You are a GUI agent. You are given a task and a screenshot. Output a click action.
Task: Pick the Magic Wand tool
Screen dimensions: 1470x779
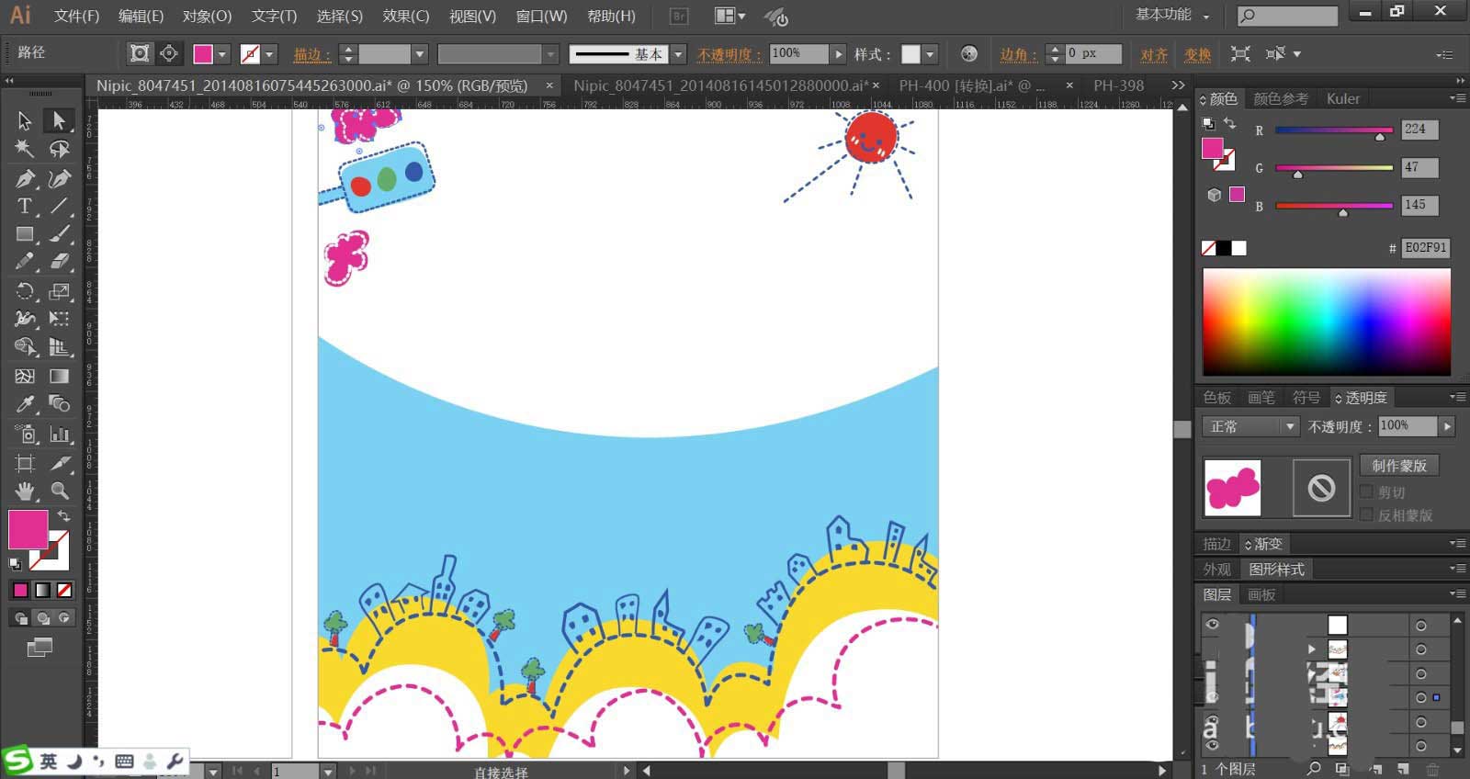pos(25,149)
